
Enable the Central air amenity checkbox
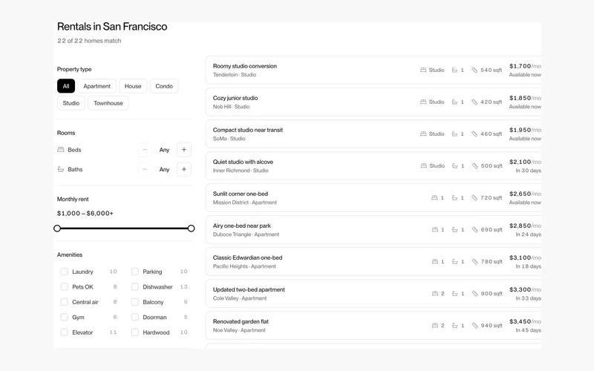[x=65, y=302]
